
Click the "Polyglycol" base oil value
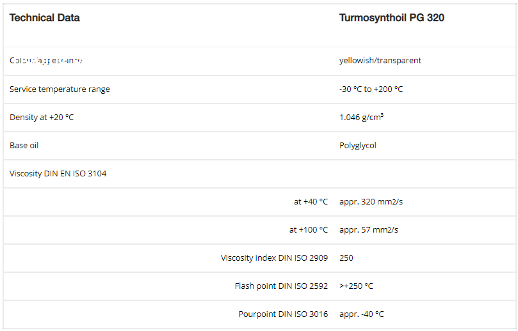click(358, 145)
